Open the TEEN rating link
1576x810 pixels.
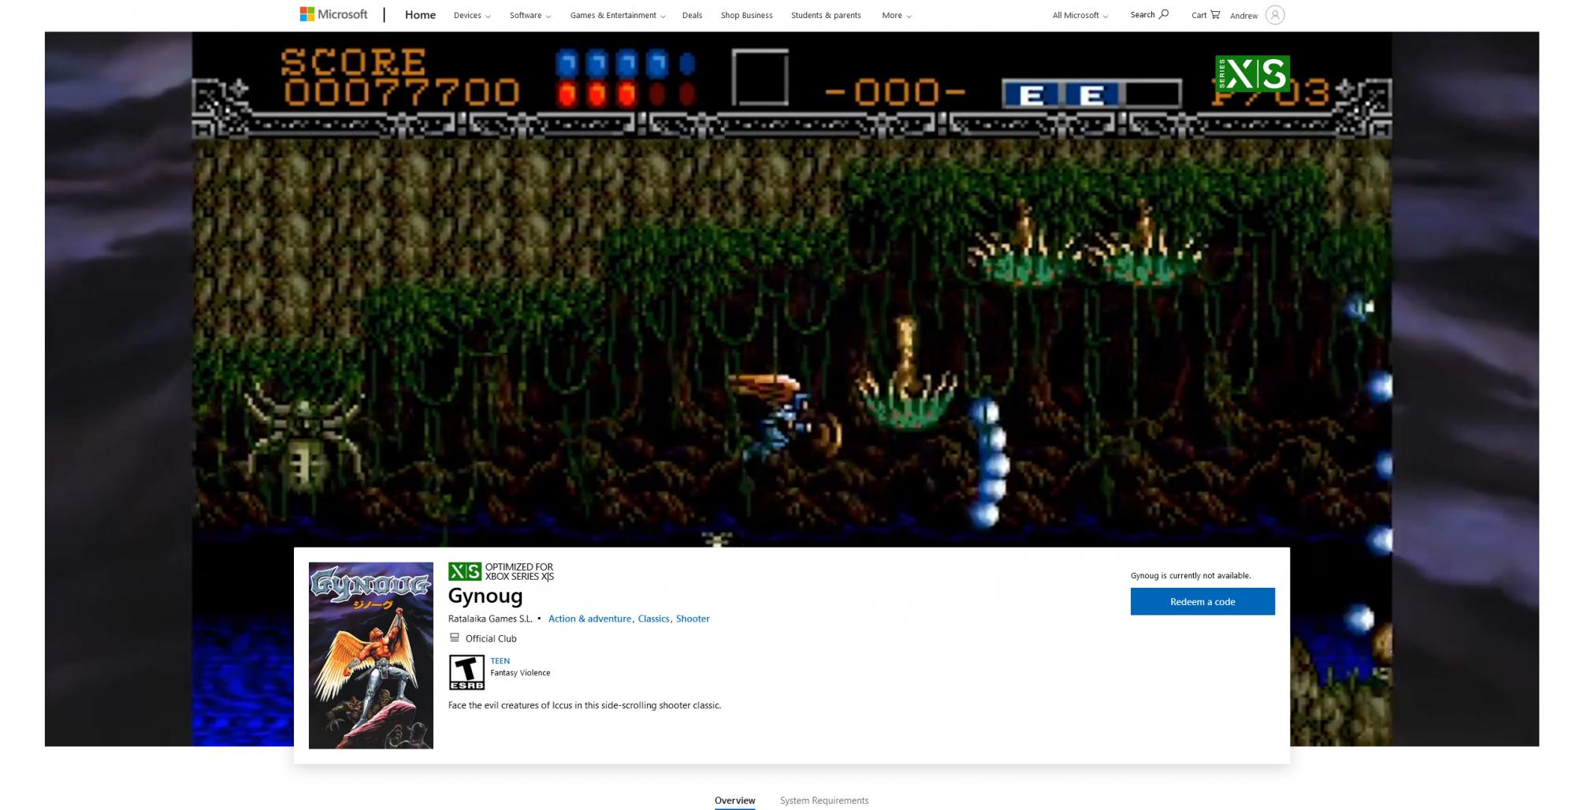click(x=500, y=660)
